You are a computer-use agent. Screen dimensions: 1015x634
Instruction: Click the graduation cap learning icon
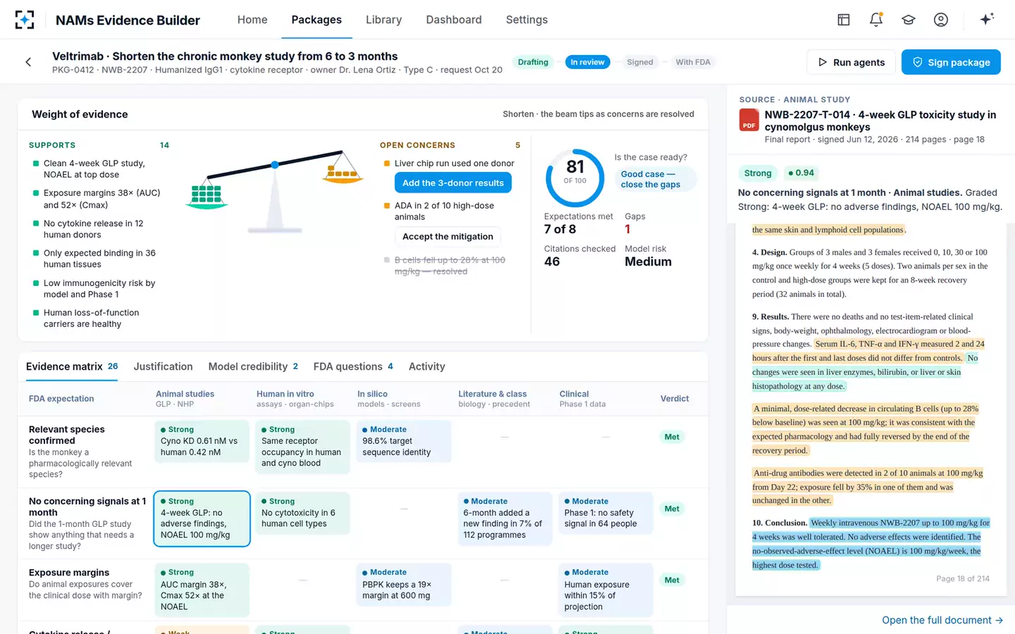click(x=909, y=20)
